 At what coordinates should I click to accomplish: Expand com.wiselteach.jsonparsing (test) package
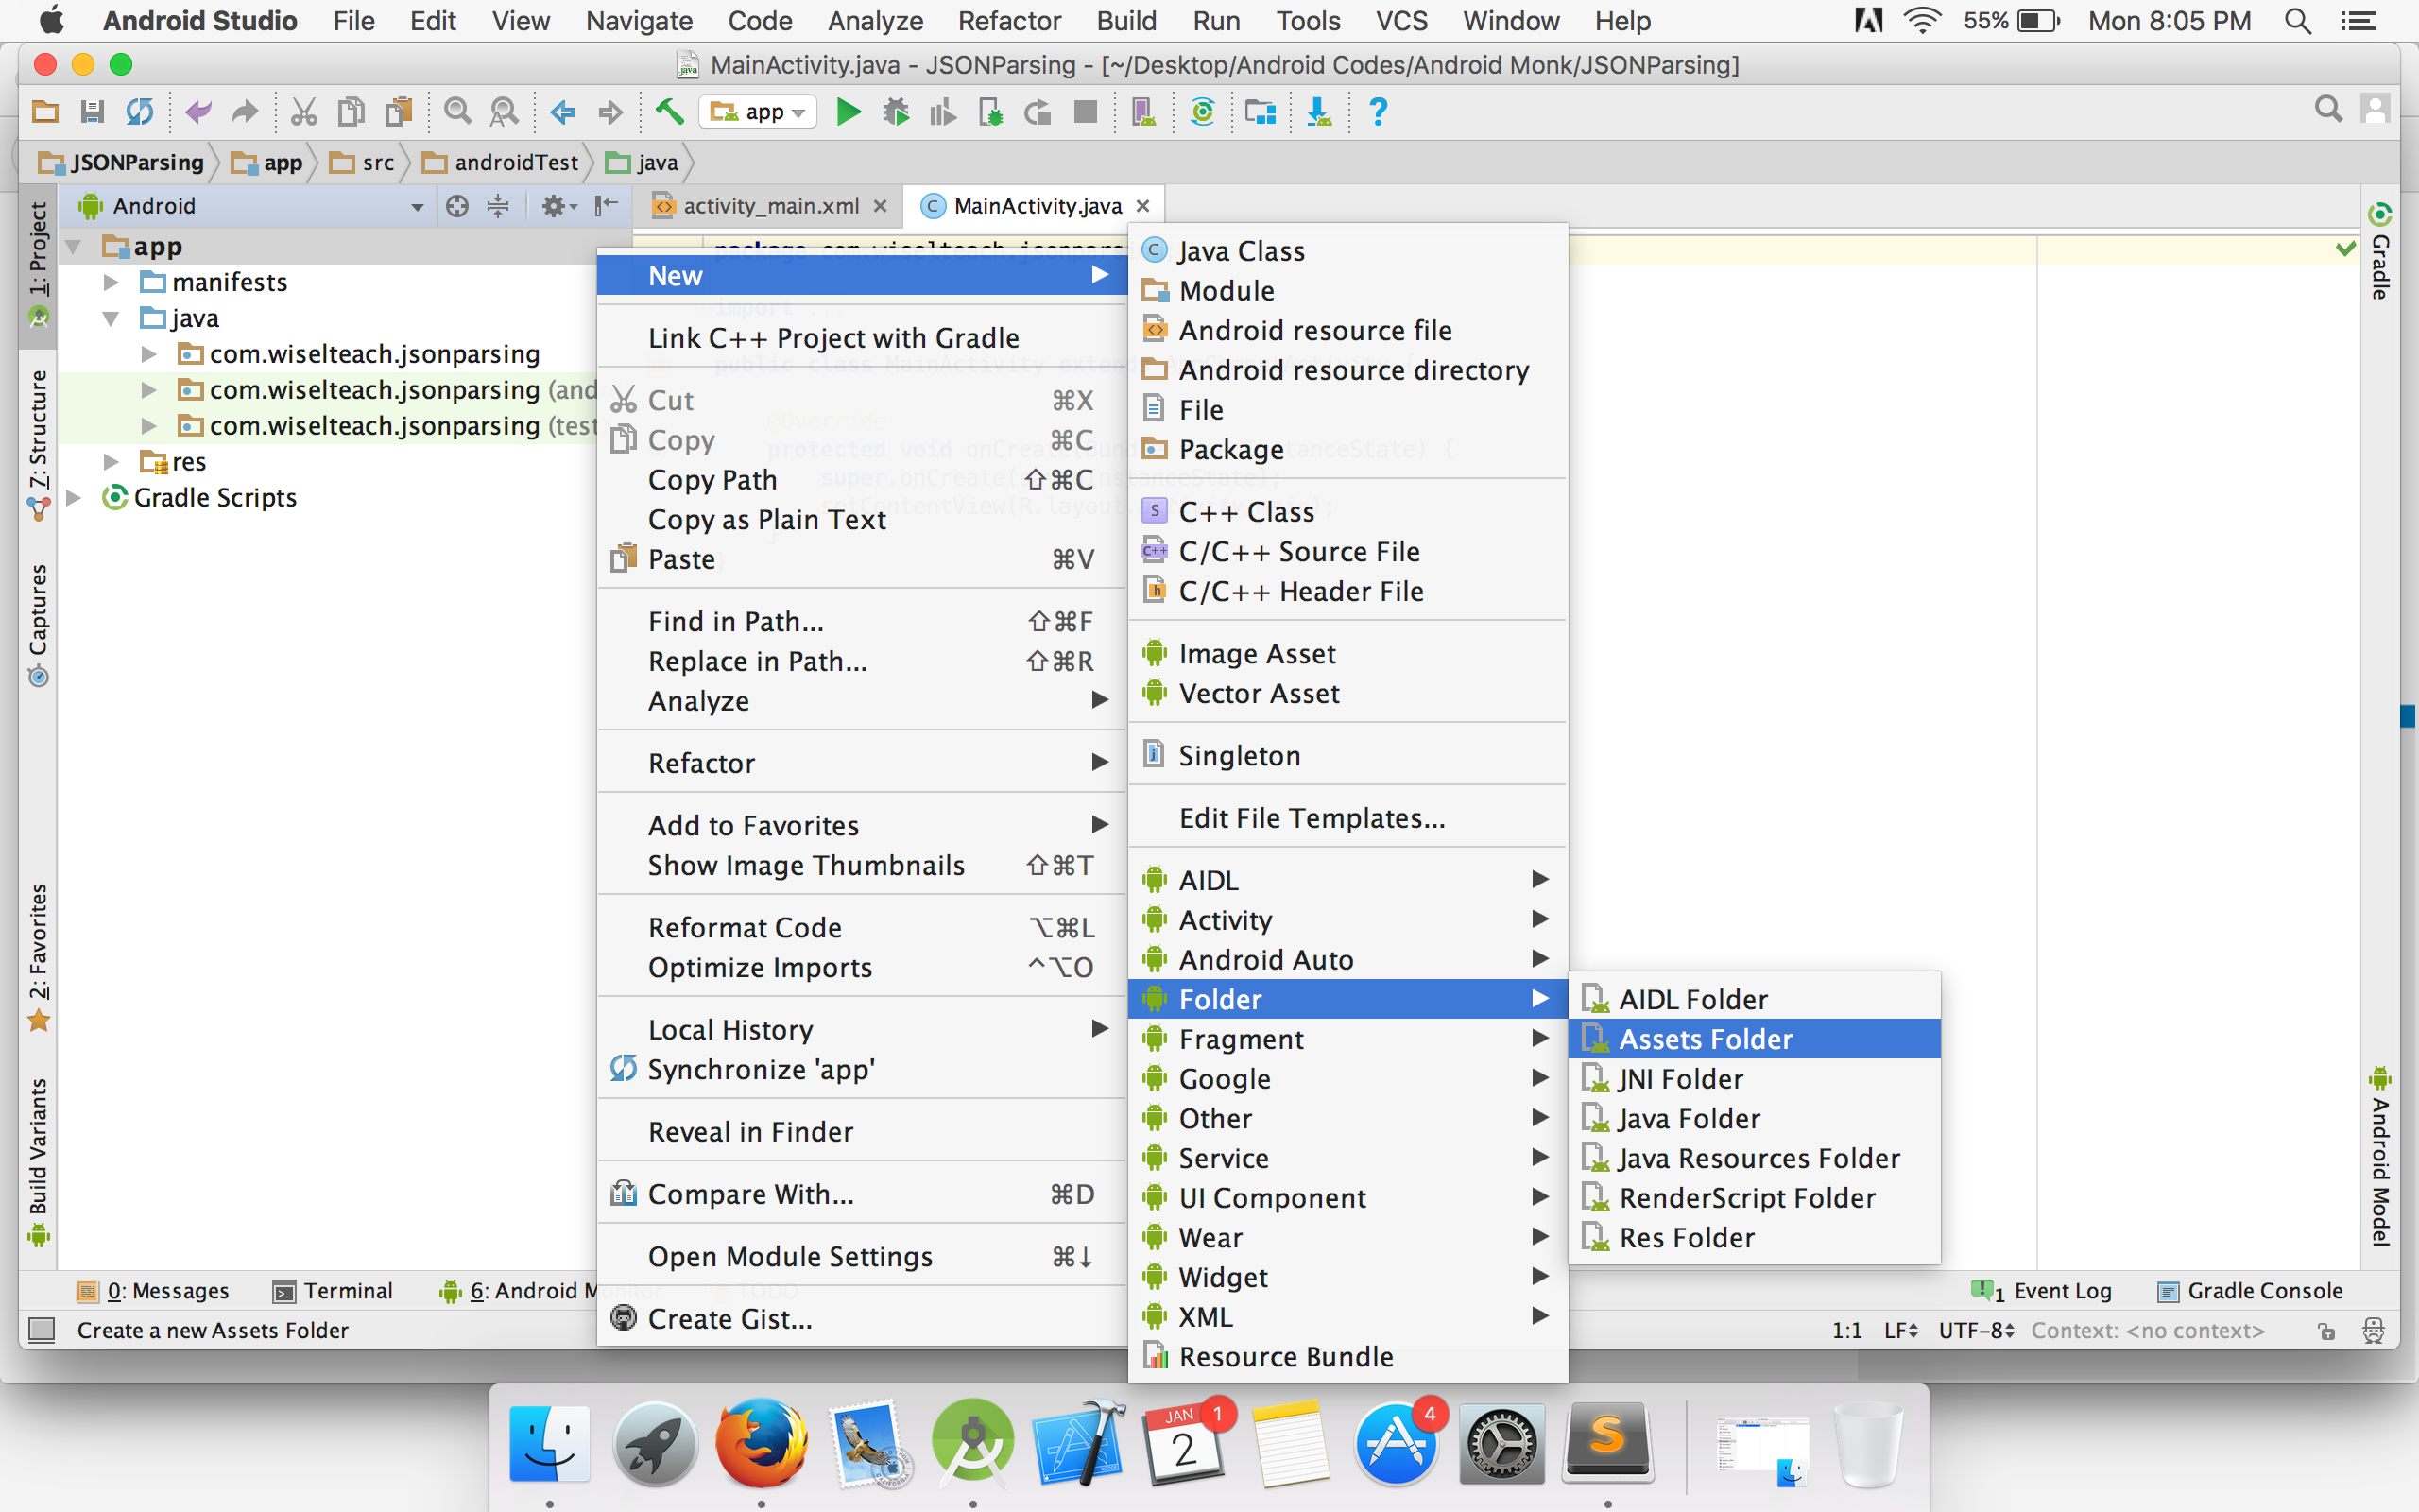[x=149, y=426]
